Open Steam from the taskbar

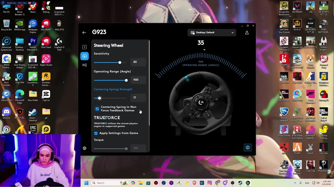pyautogui.click(x=240, y=183)
